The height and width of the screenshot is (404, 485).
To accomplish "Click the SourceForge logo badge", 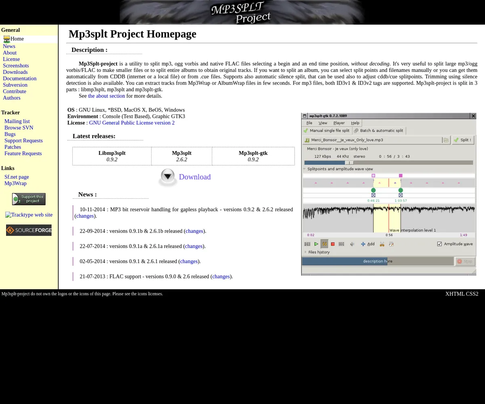I will click(29, 230).
